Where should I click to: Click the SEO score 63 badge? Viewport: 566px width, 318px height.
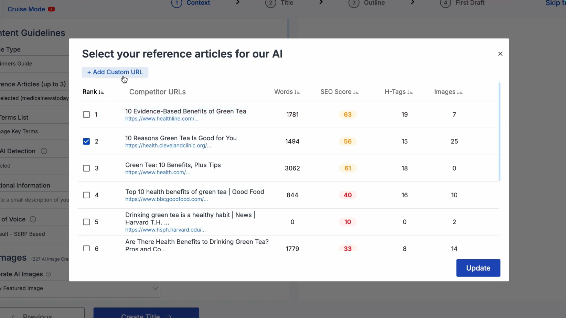347,114
